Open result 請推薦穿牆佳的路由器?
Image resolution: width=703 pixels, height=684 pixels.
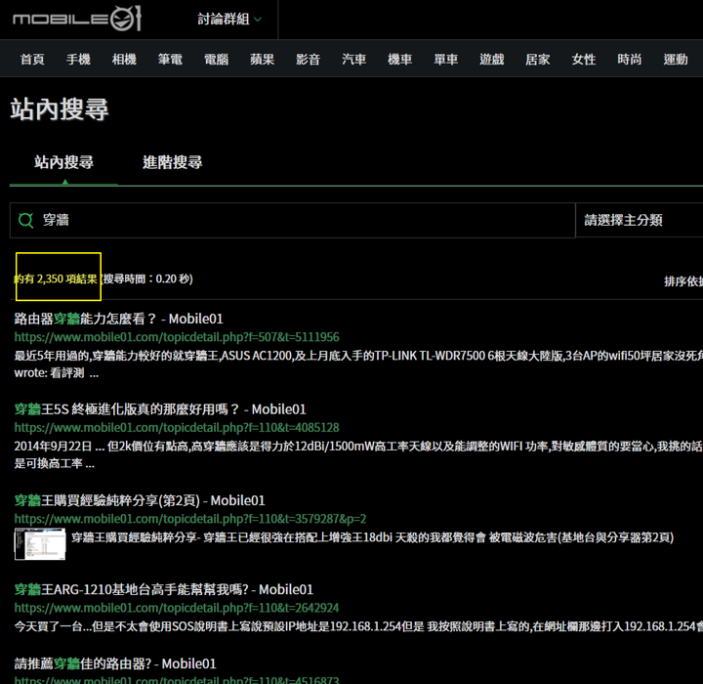(115, 663)
